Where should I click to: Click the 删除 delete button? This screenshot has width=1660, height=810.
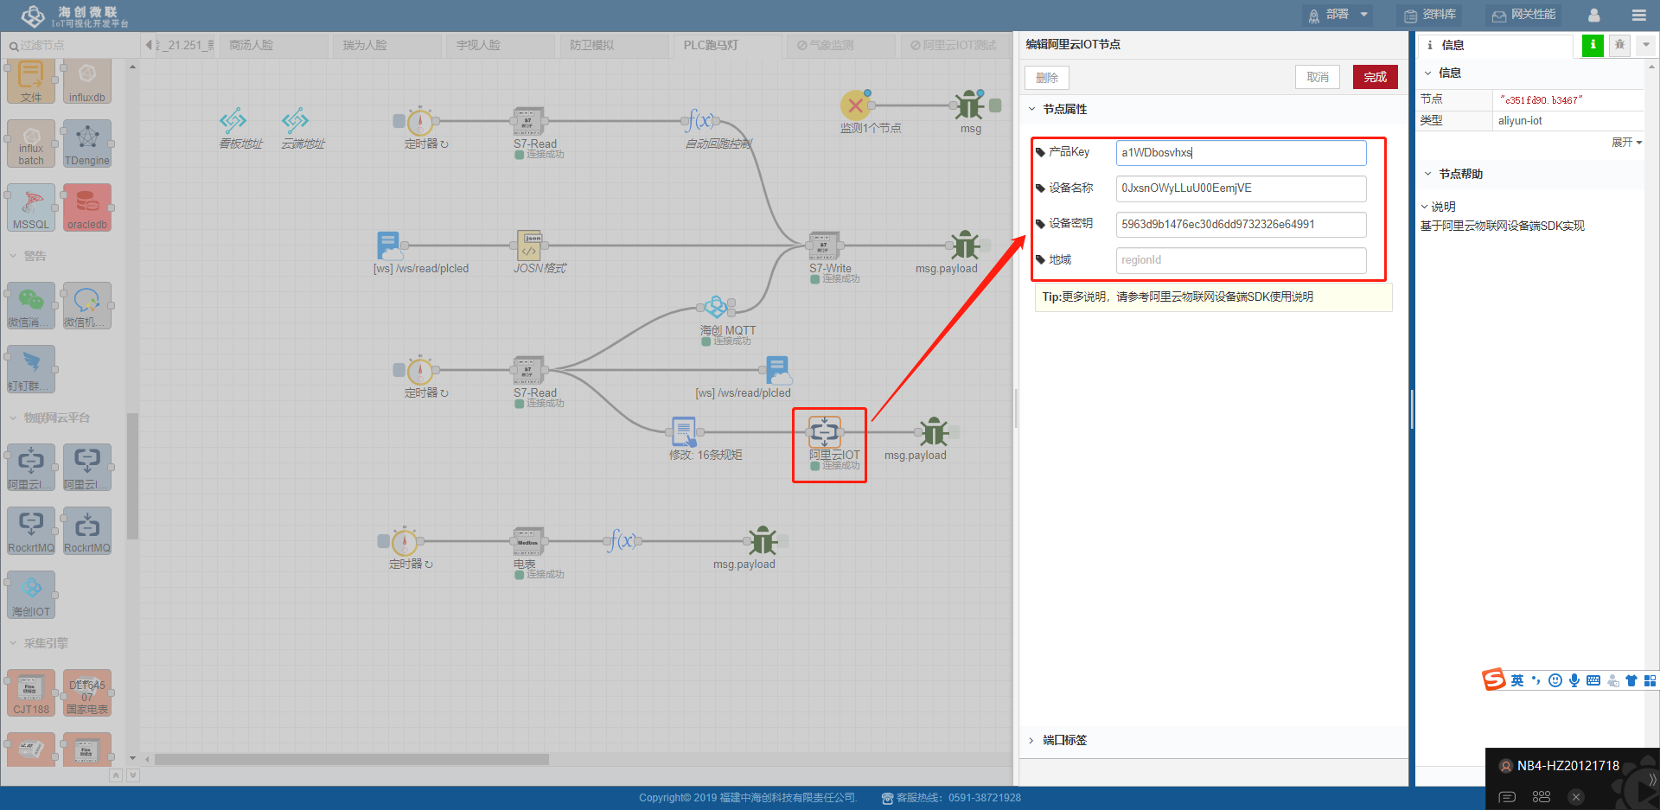[x=1047, y=78]
